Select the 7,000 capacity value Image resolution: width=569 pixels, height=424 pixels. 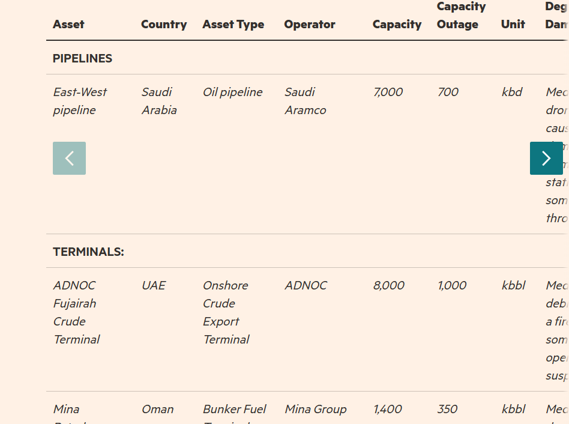[x=388, y=92]
